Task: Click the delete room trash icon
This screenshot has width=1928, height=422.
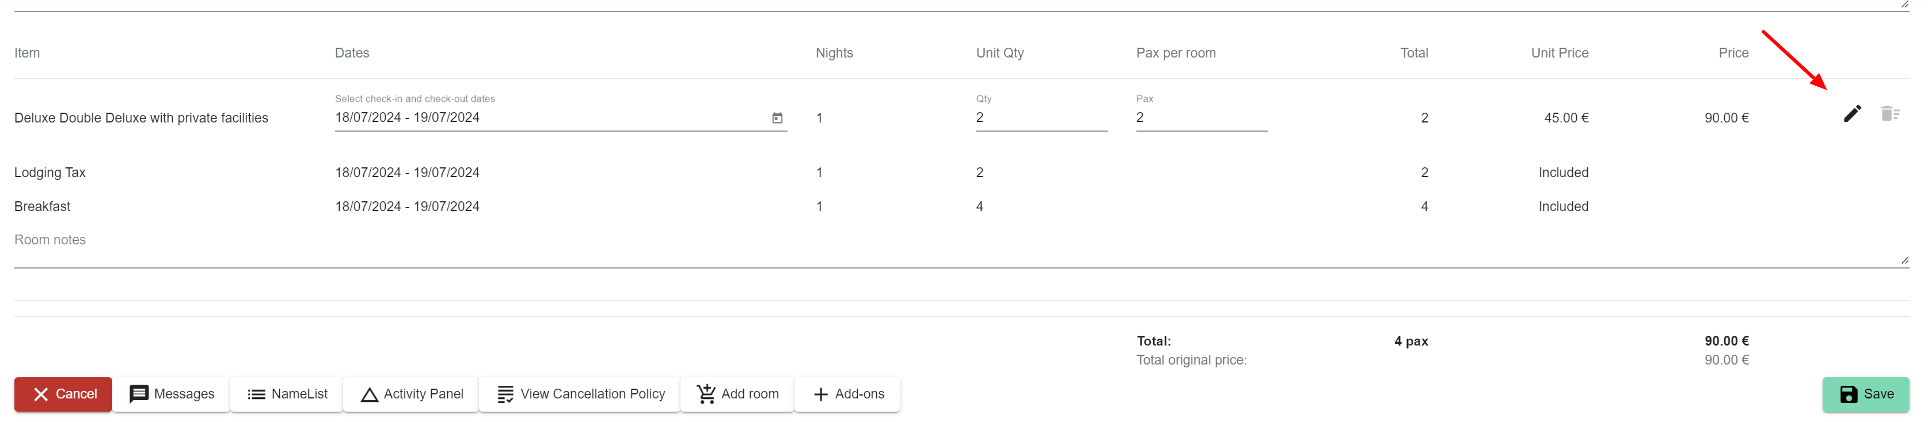Action: 1890,113
